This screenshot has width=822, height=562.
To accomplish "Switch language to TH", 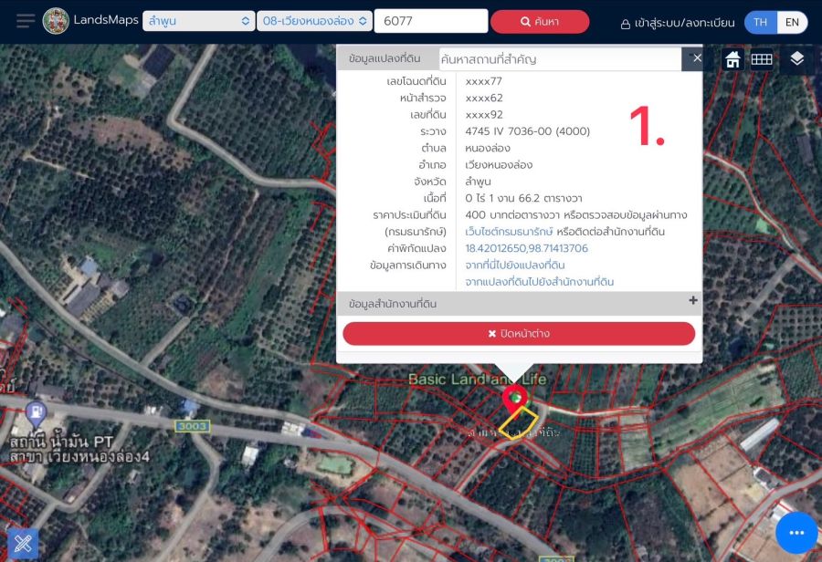I will [760, 22].
